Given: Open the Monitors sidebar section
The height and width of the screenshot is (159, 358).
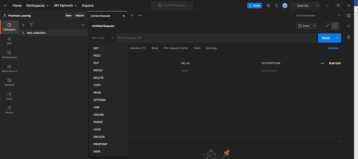Looking at the screenshot, I should click(9, 82).
